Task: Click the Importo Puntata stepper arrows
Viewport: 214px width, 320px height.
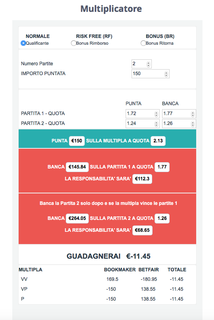Action: tap(166, 74)
